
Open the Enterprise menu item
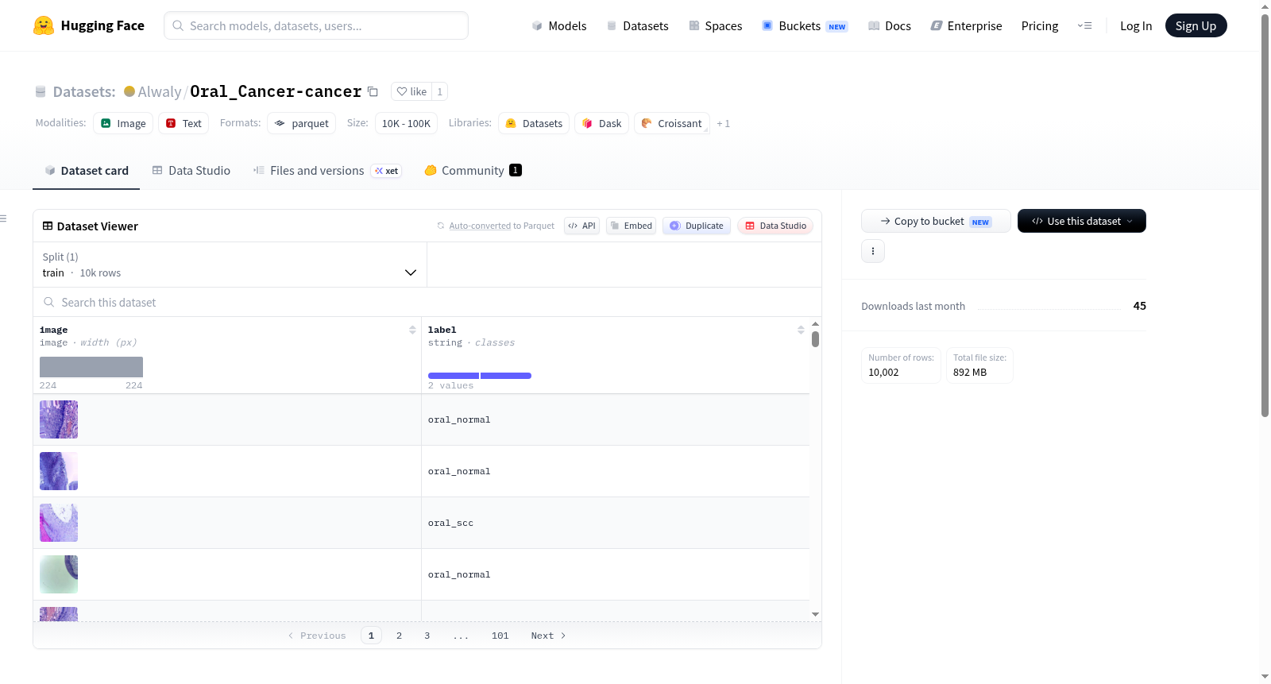pos(966,25)
